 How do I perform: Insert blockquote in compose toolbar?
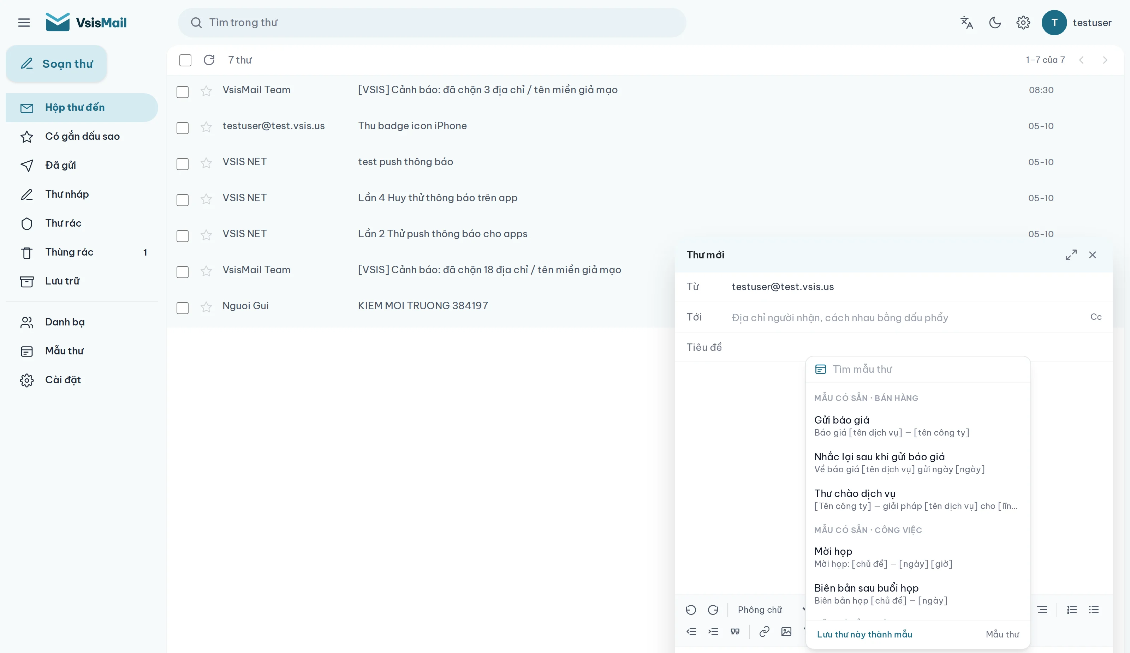pos(735,631)
